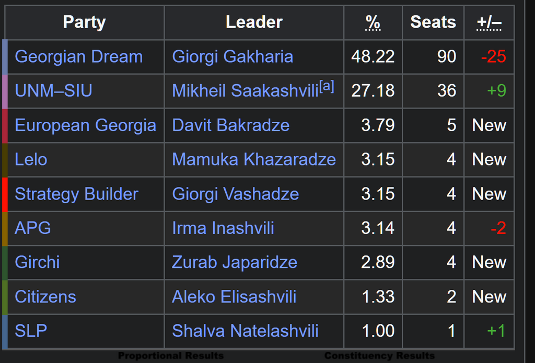Click the Citizens party link
The width and height of the screenshot is (535, 363).
click(x=45, y=297)
